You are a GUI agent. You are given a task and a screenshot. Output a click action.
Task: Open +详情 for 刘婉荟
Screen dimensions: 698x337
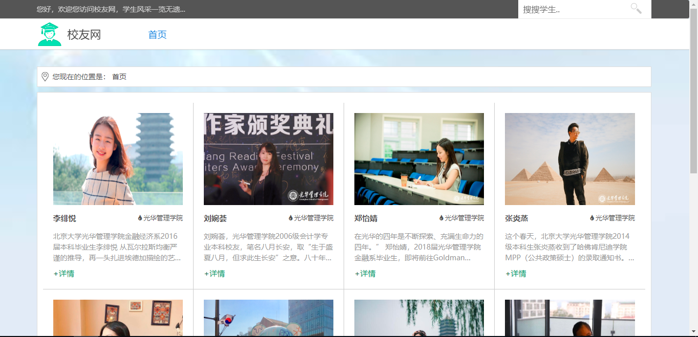coord(215,274)
